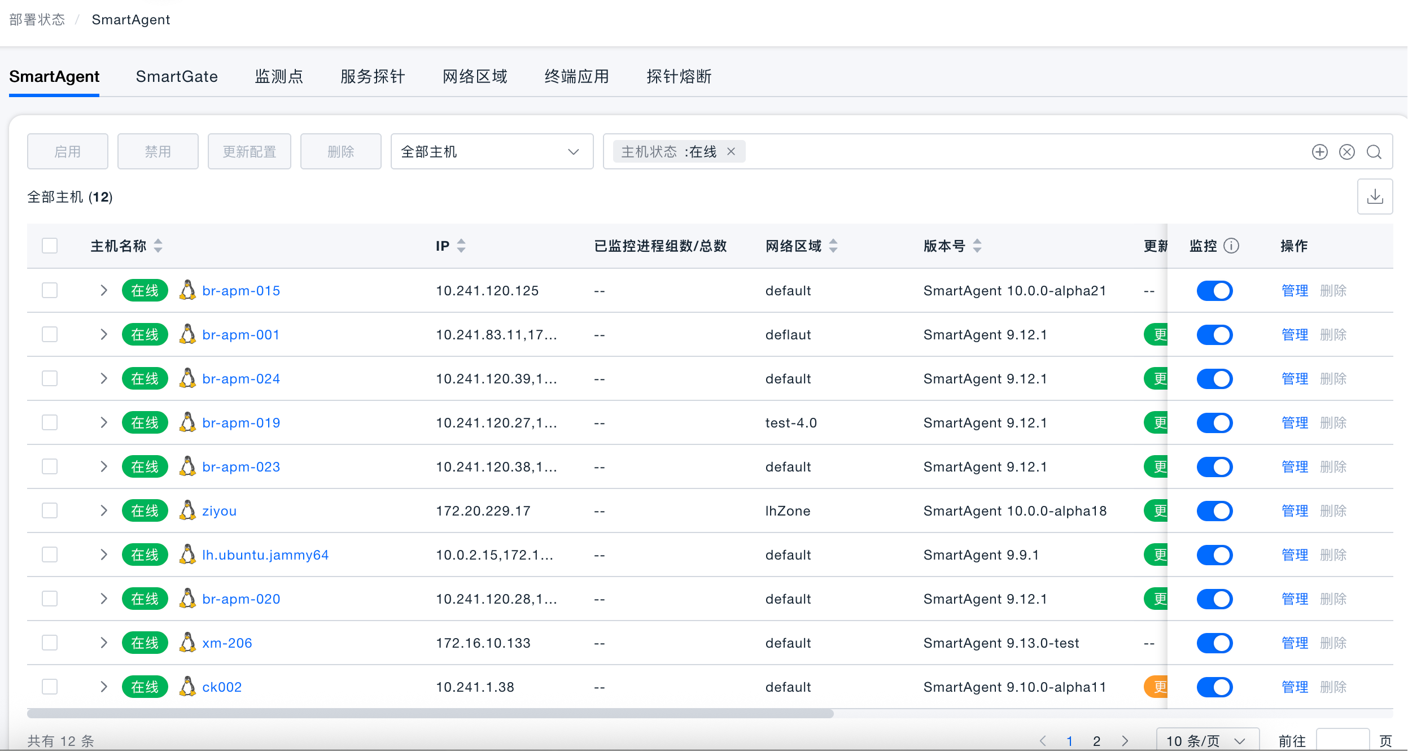The height and width of the screenshot is (751, 1408).
Task: Click the add filter plus icon
Action: 1319,152
